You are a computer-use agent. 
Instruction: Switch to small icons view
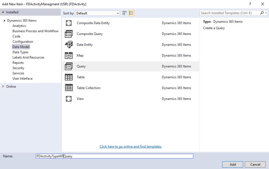point(124,13)
